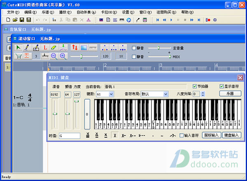The height and width of the screenshot is (181, 247).
Task: Select the triplet duration symbol
Action: tap(173, 135)
